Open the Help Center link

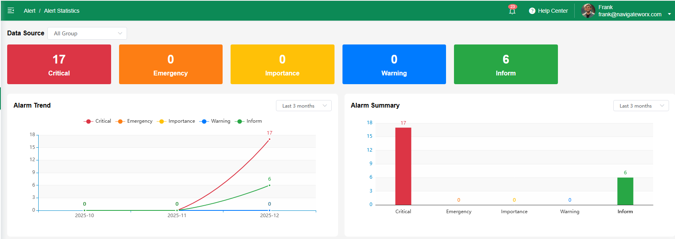tap(553, 11)
